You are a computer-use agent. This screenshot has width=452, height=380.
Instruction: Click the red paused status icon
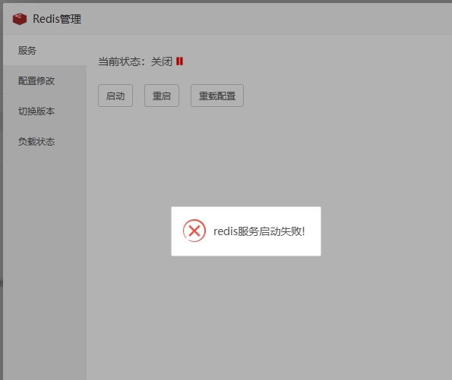coord(179,61)
